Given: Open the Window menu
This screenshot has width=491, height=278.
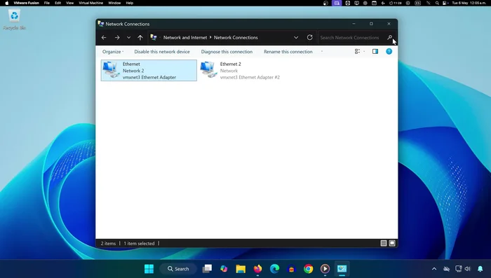Looking at the screenshot, I should (114, 3).
